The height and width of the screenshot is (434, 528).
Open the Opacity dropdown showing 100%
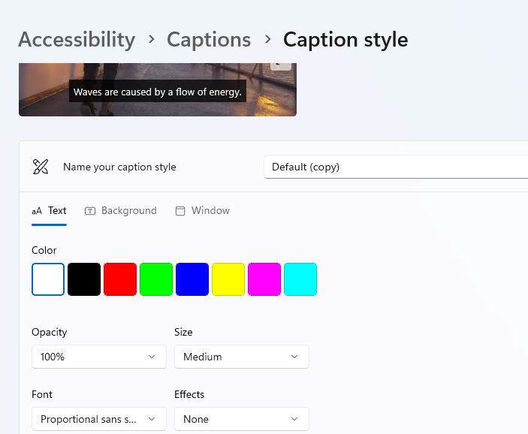click(x=98, y=357)
